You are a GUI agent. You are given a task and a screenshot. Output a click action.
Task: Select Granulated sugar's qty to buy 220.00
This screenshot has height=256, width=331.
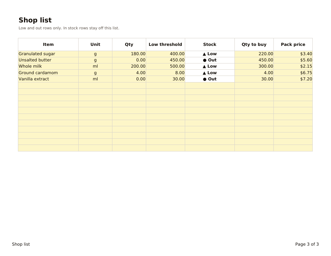pyautogui.click(x=254, y=54)
